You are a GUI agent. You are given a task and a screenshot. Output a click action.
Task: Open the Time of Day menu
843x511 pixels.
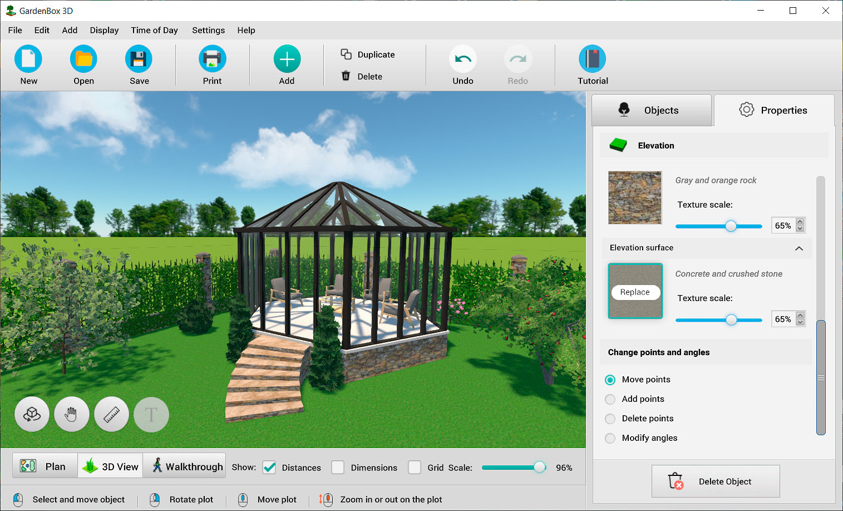(x=154, y=30)
